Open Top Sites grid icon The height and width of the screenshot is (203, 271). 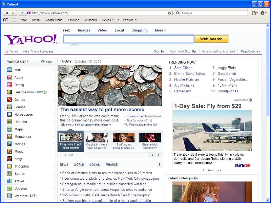[14, 20]
